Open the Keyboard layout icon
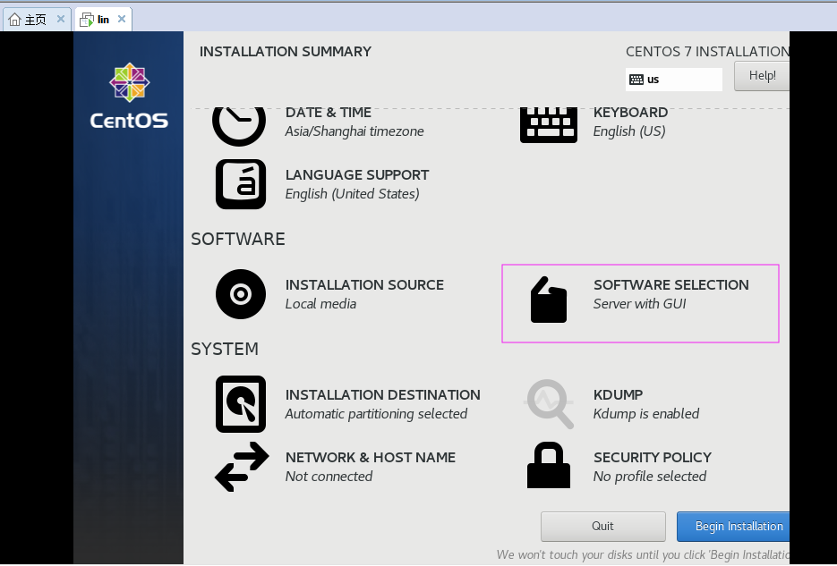Screen dimensions: 837x566 [549, 125]
